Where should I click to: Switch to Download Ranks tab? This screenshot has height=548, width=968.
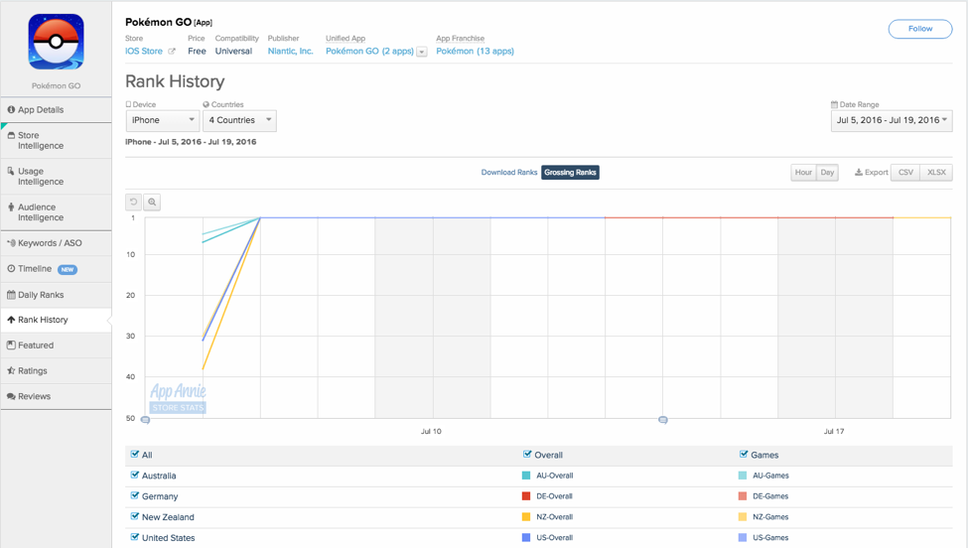[x=509, y=172]
